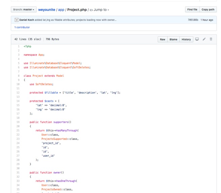Click 'ProjectsSupported::class' text

(x=60, y=139)
